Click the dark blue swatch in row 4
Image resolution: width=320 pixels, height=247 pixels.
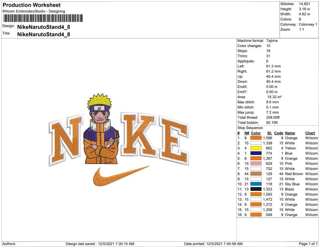(256, 153)
